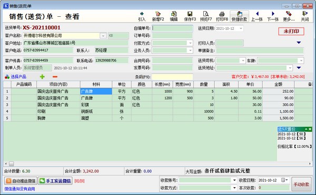Click the 保存F3 save icon
The image size is (316, 195).
(x=190, y=16)
